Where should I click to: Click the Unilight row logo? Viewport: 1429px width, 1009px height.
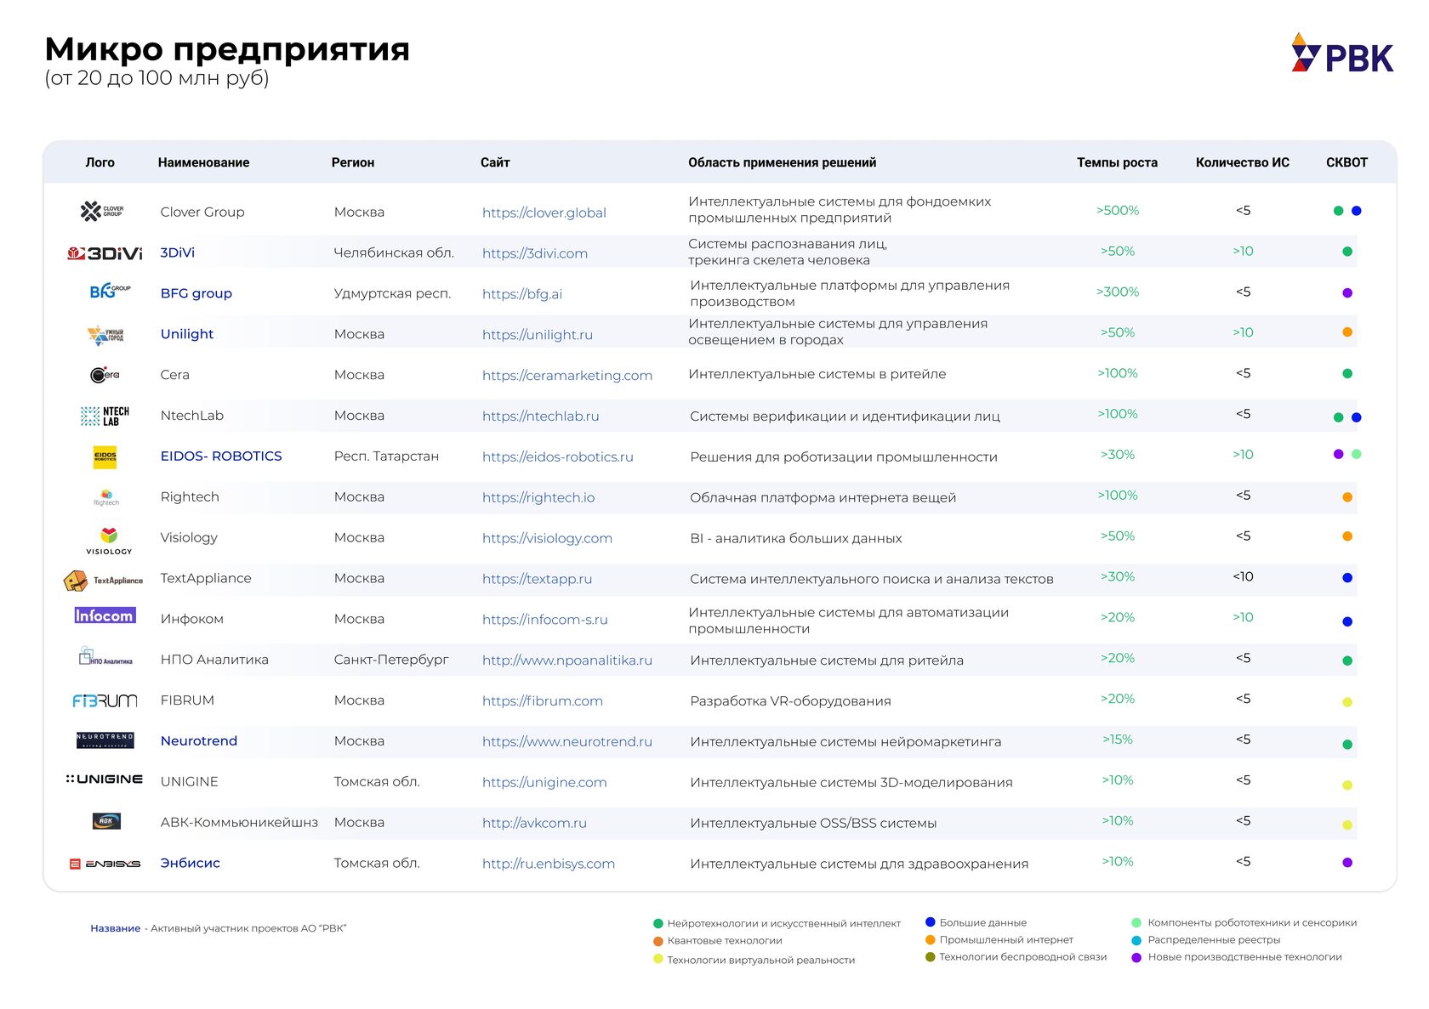coord(105,335)
